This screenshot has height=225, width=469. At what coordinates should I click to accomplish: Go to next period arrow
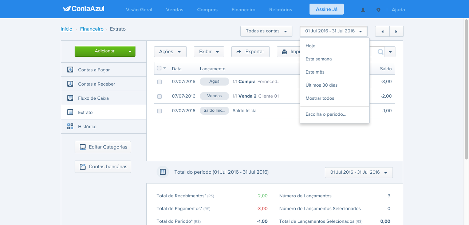tap(397, 31)
